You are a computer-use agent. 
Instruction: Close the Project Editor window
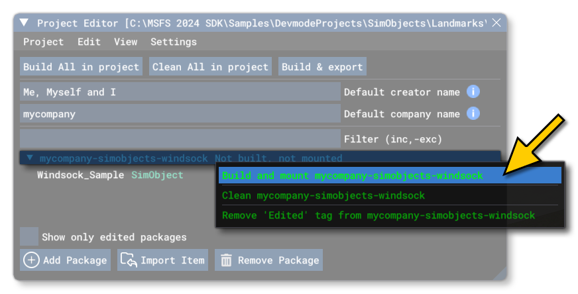(496, 23)
